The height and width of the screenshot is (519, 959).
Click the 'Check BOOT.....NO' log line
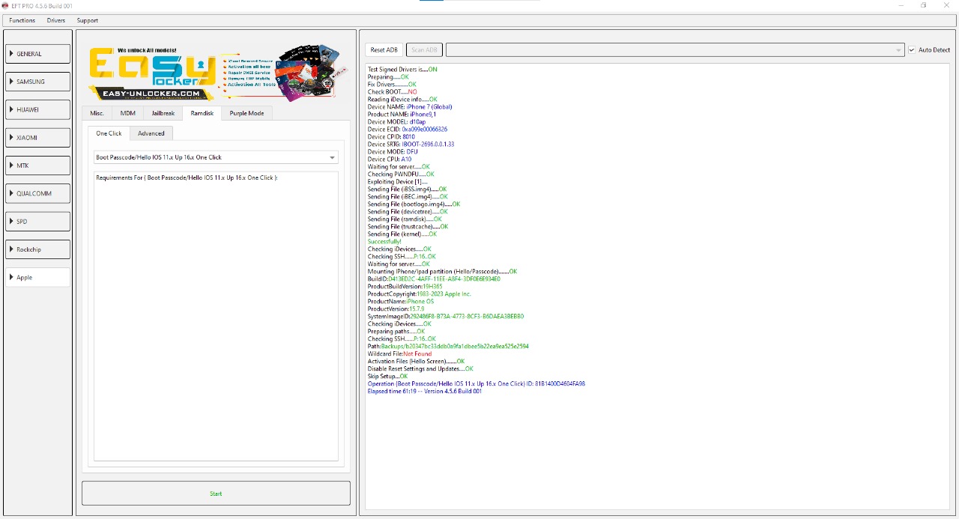point(392,92)
